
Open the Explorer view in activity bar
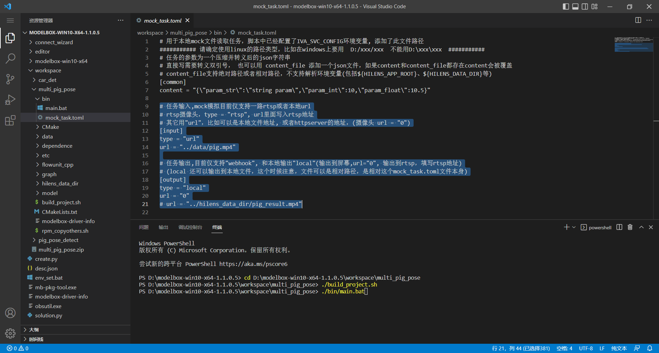(x=10, y=38)
